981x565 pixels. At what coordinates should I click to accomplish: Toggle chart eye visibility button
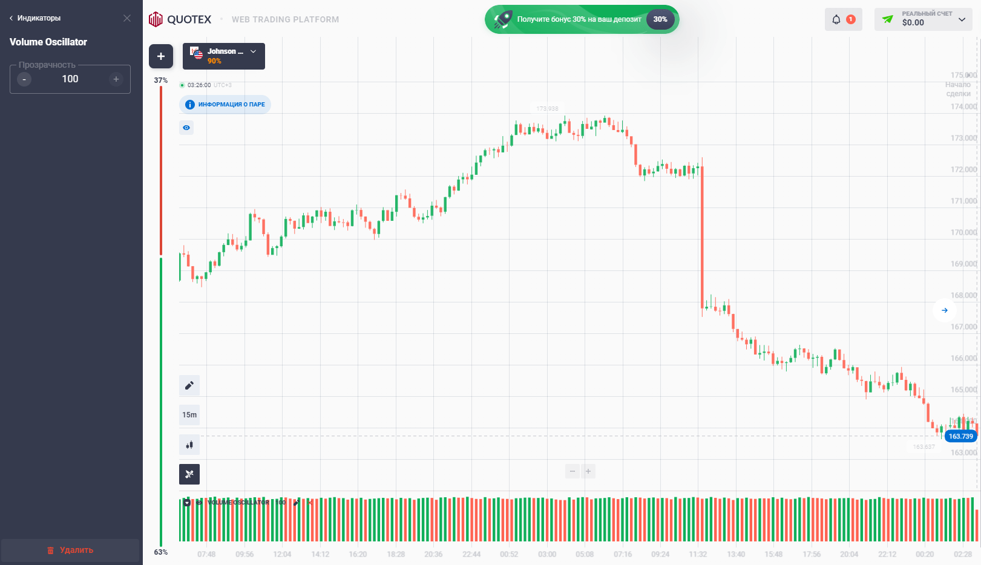186,128
